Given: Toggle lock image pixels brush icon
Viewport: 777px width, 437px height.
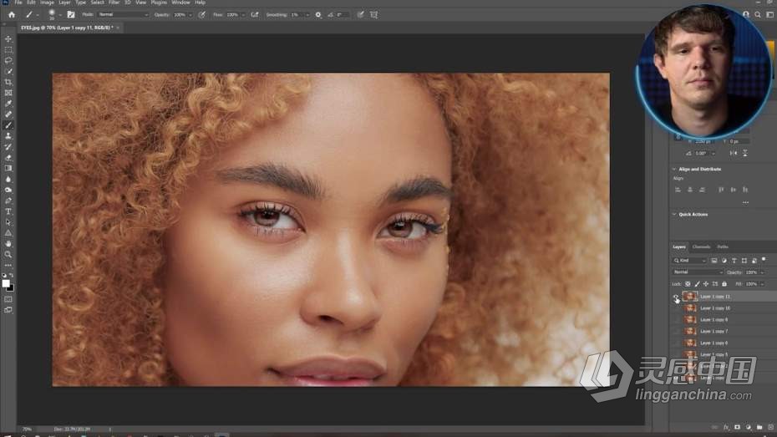Looking at the screenshot, I should click(x=698, y=284).
